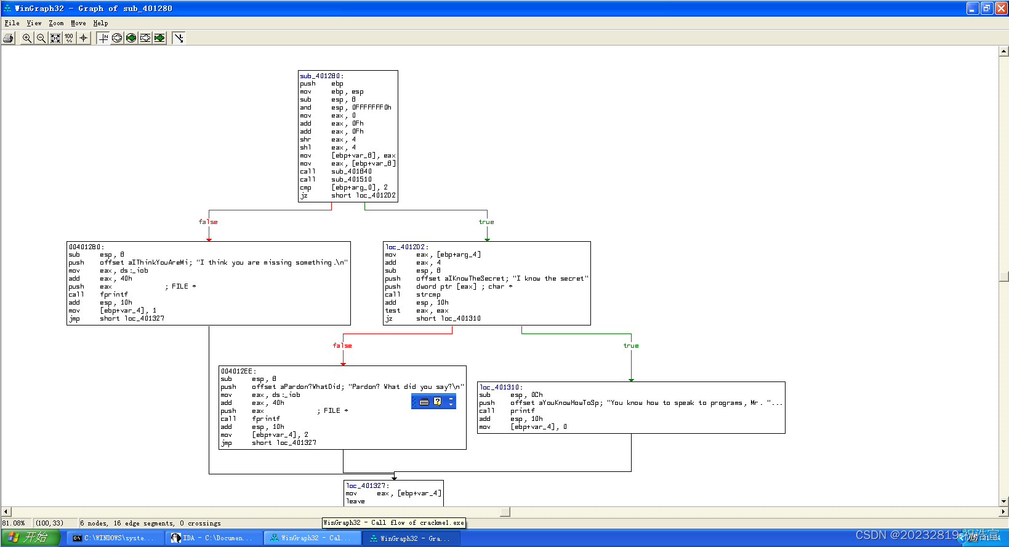Image resolution: width=1009 pixels, height=547 pixels.
Task: Click the "Pardon? What did you say?" string
Action: coord(406,387)
